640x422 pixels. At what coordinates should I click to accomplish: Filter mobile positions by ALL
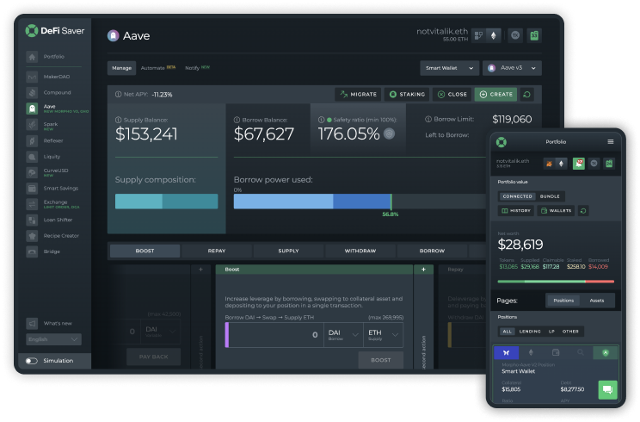[x=507, y=332]
